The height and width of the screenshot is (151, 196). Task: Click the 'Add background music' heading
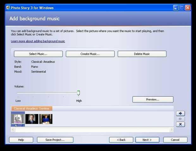click(34, 19)
